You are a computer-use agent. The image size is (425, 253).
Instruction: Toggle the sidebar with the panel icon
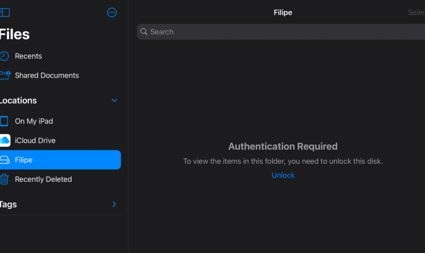click(5, 13)
